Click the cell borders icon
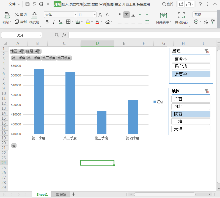This screenshot has width=220, height=198. (68, 22)
